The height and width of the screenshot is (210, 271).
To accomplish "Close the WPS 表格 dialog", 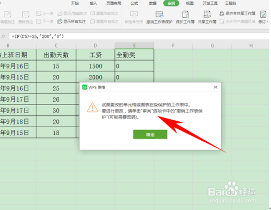I will coord(215,87).
